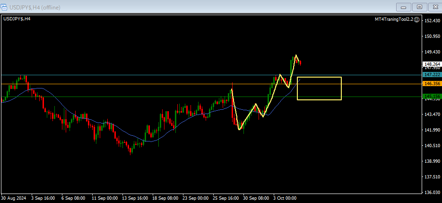Screen dimensions: 442x203
Task: Select the teal horizontal line on chart
Action: (x=142, y=75)
